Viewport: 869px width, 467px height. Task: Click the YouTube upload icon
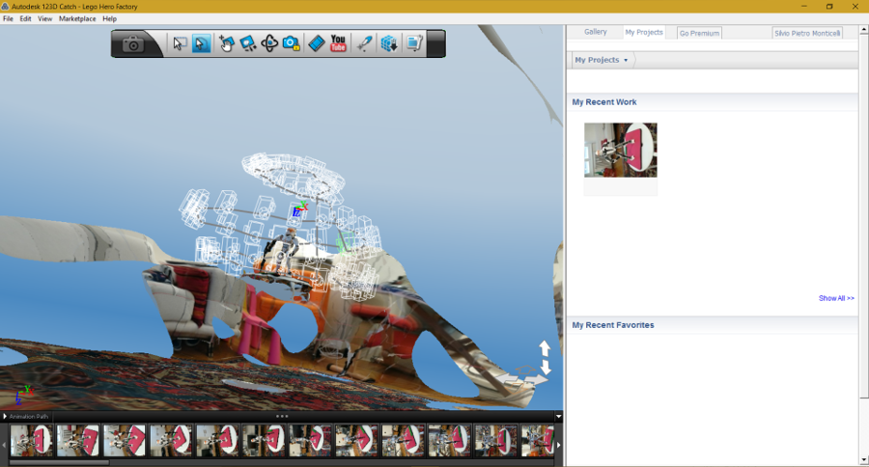(338, 43)
